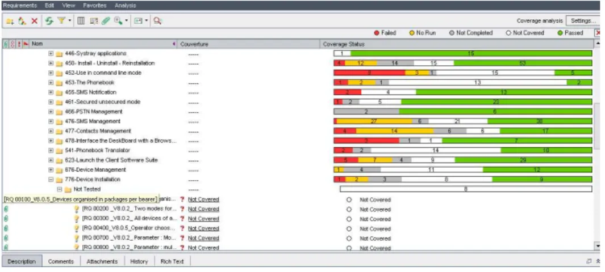The height and width of the screenshot is (272, 605).
Task: Expand 452-Use in command line mode node
Action: (51, 73)
